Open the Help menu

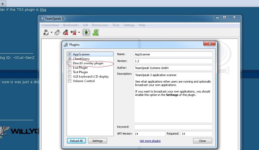142,25
